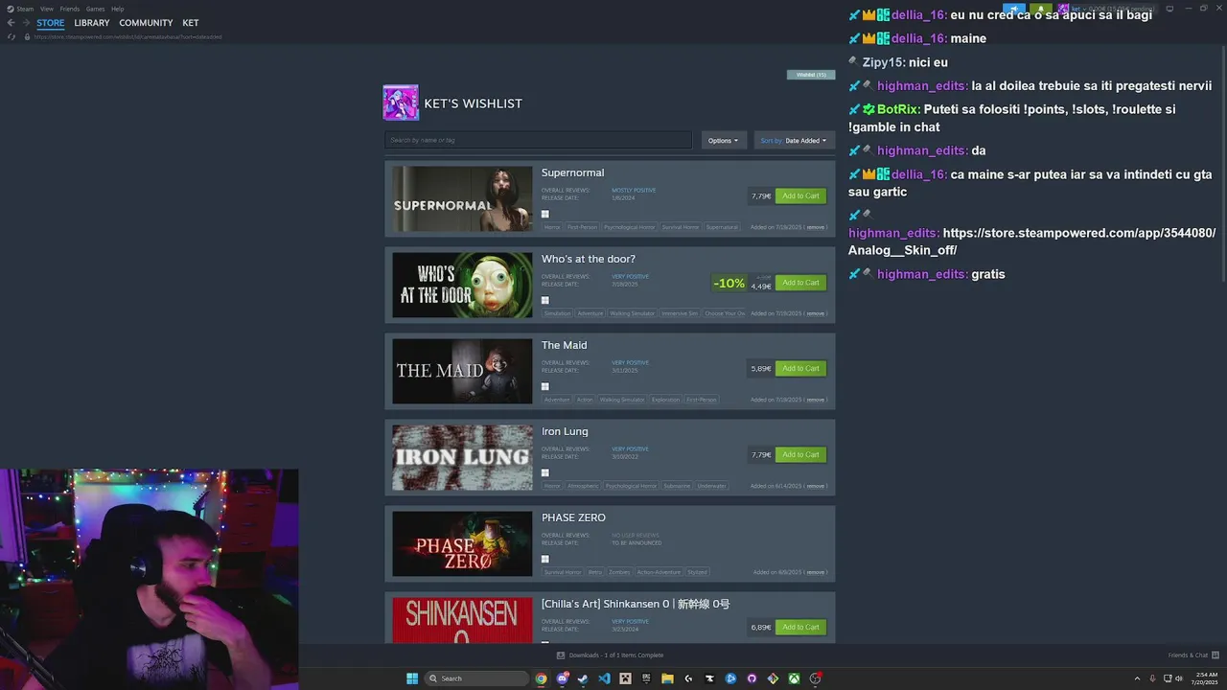Viewport: 1227px width, 690px height.
Task: Click the Zombies tag on PHASE ZERO
Action: 619,572
